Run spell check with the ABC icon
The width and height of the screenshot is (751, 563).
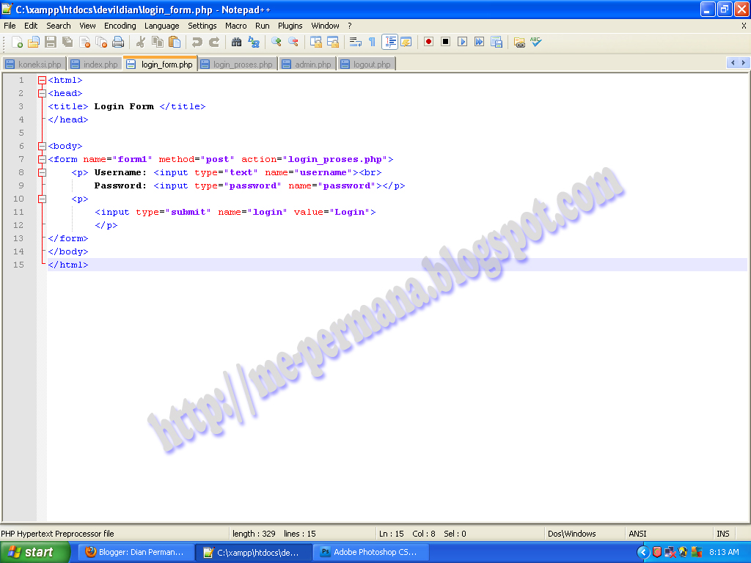tap(535, 42)
